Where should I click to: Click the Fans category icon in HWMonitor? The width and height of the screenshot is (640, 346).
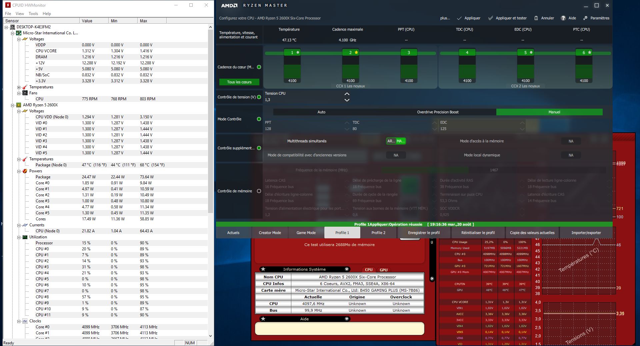(25, 93)
